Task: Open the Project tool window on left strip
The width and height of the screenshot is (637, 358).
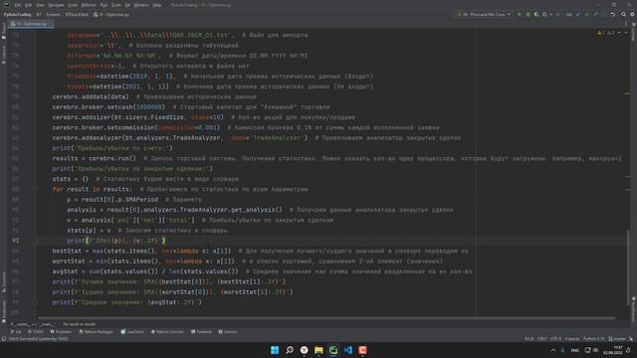Action: pyautogui.click(x=4, y=31)
